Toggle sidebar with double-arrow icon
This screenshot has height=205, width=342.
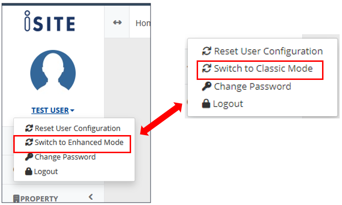pos(117,22)
